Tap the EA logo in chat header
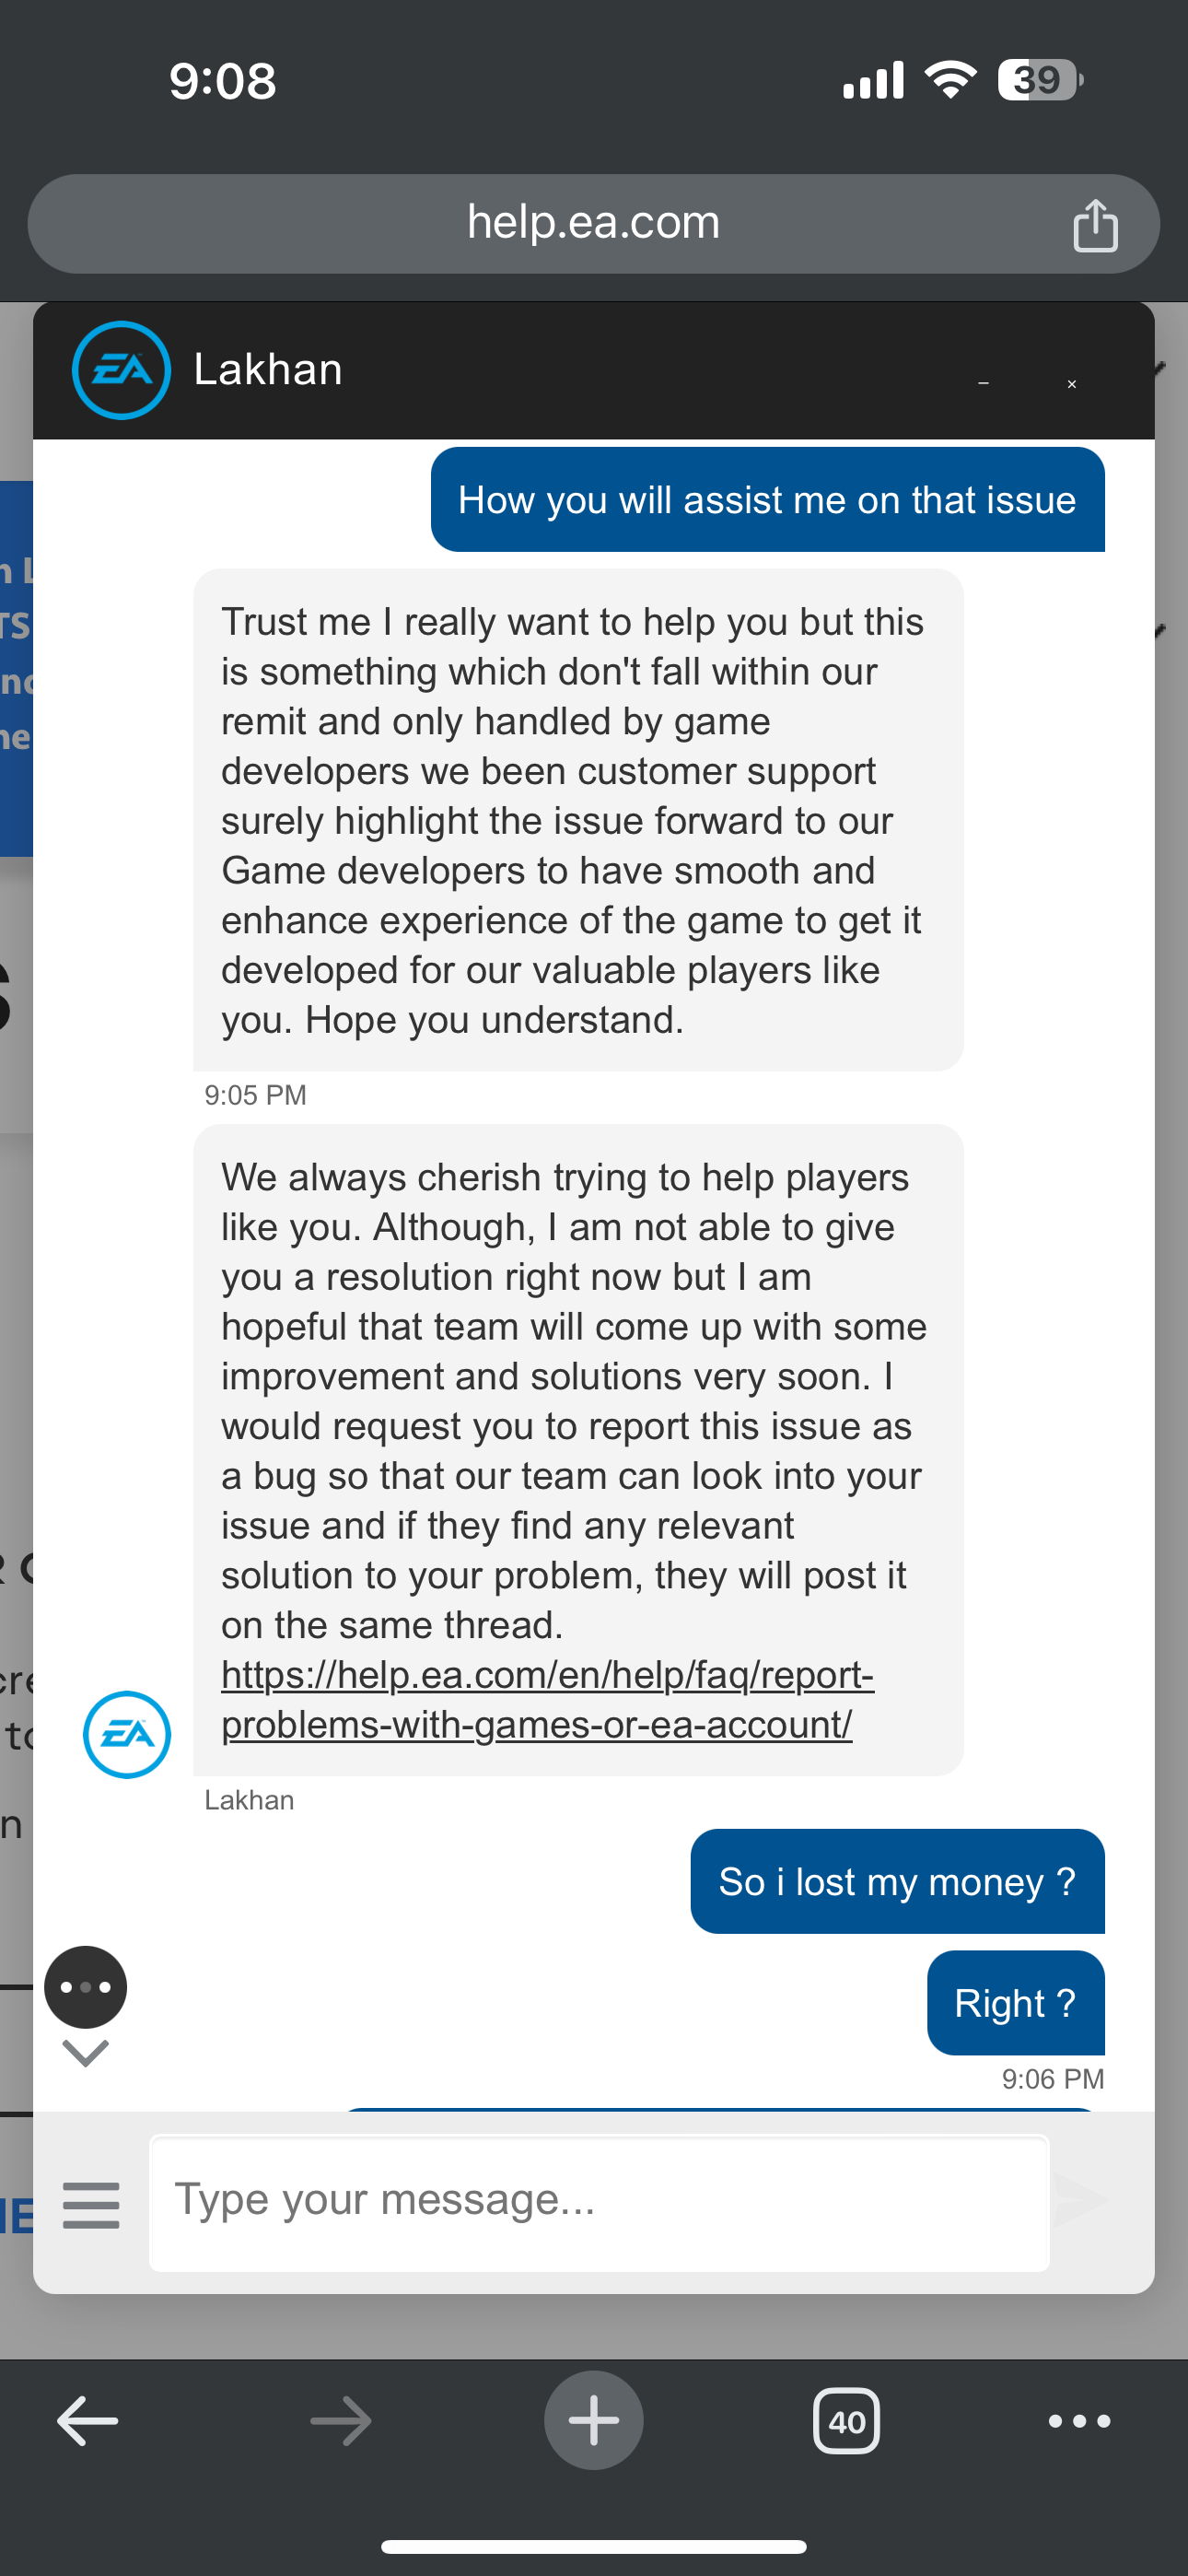This screenshot has width=1188, height=2576. tap(121, 370)
